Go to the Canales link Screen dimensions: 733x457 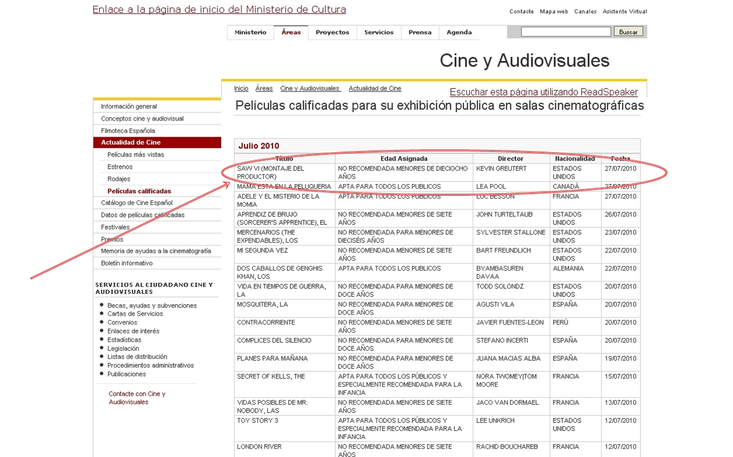coord(585,12)
